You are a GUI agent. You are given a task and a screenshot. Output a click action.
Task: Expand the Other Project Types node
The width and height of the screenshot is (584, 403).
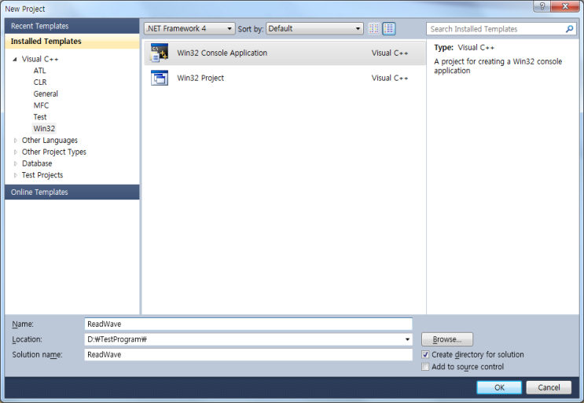tap(15, 152)
